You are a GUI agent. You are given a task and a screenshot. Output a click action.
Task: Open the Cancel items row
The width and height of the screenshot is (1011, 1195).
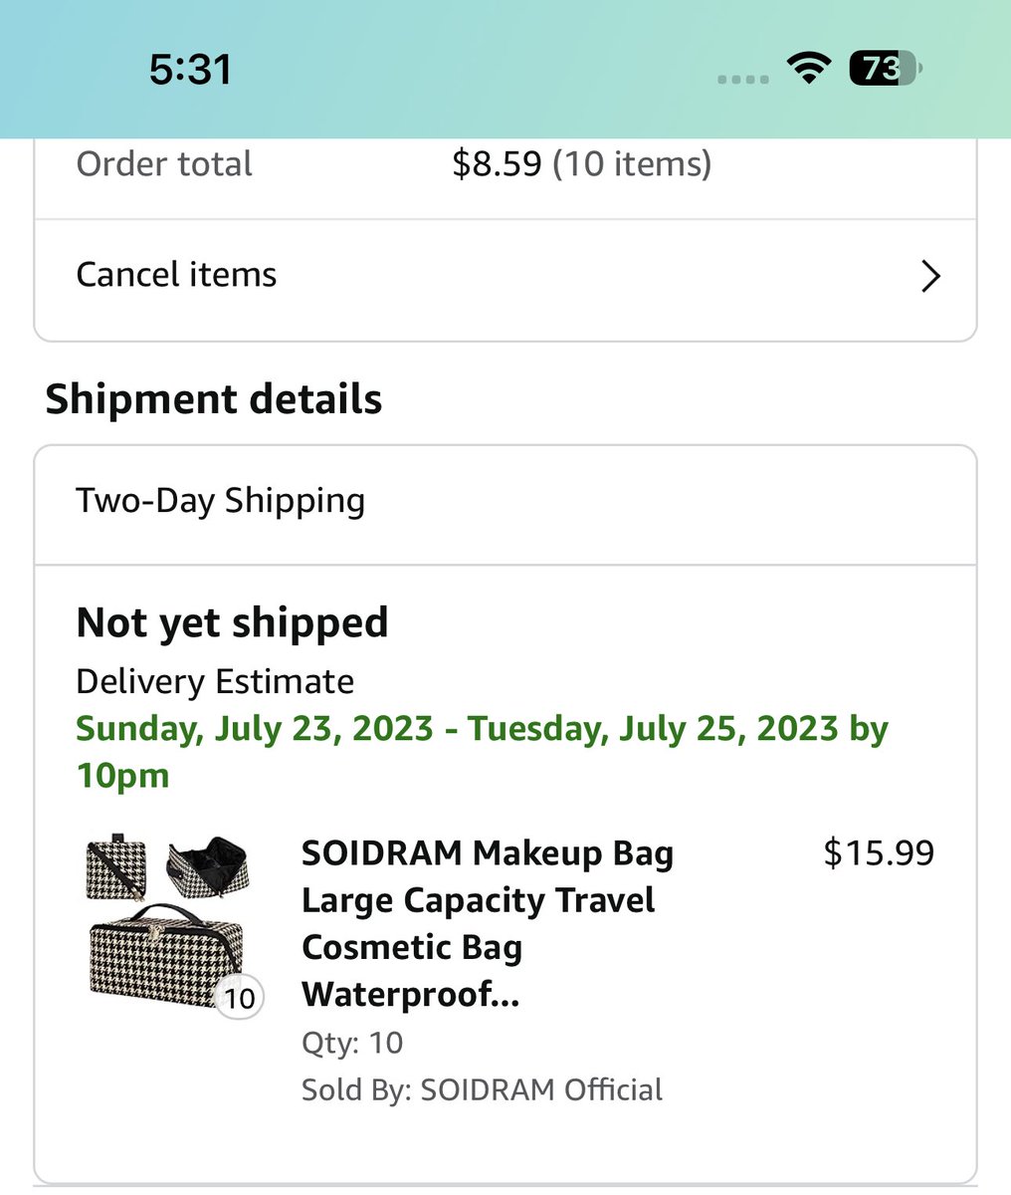(505, 276)
